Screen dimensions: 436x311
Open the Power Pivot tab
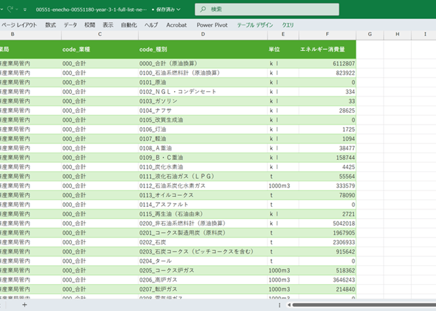[212, 25]
